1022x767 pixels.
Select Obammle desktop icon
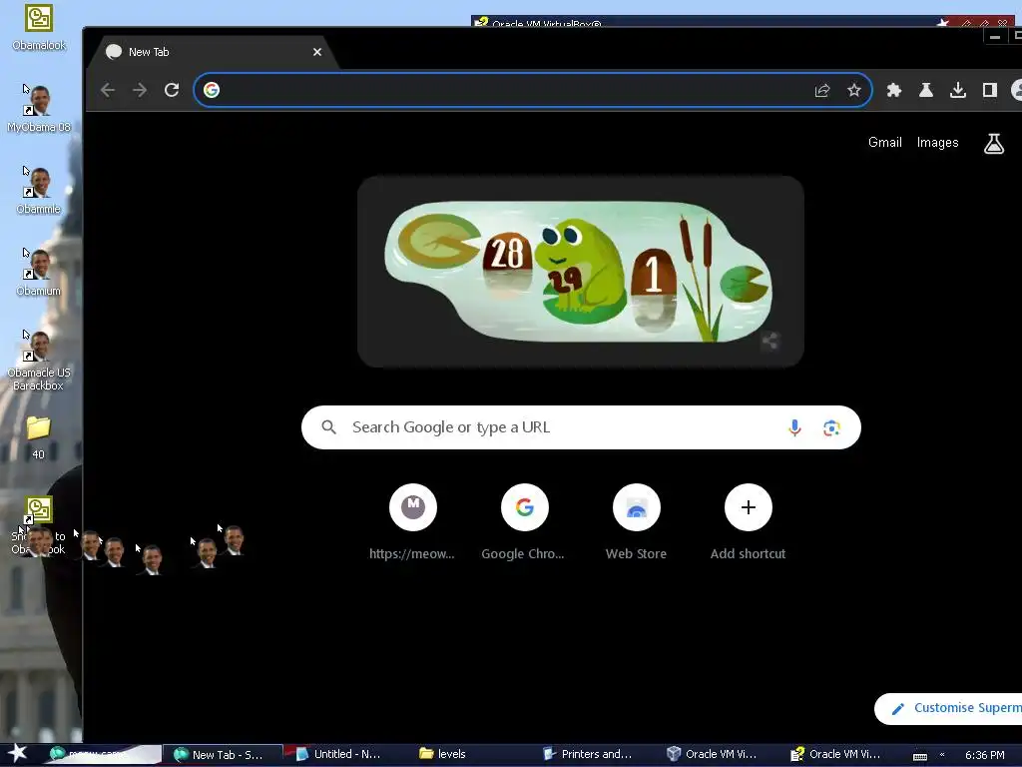click(x=39, y=191)
